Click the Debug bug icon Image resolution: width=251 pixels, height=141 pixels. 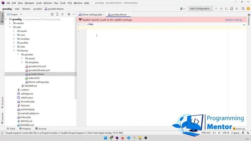(x=221, y=9)
